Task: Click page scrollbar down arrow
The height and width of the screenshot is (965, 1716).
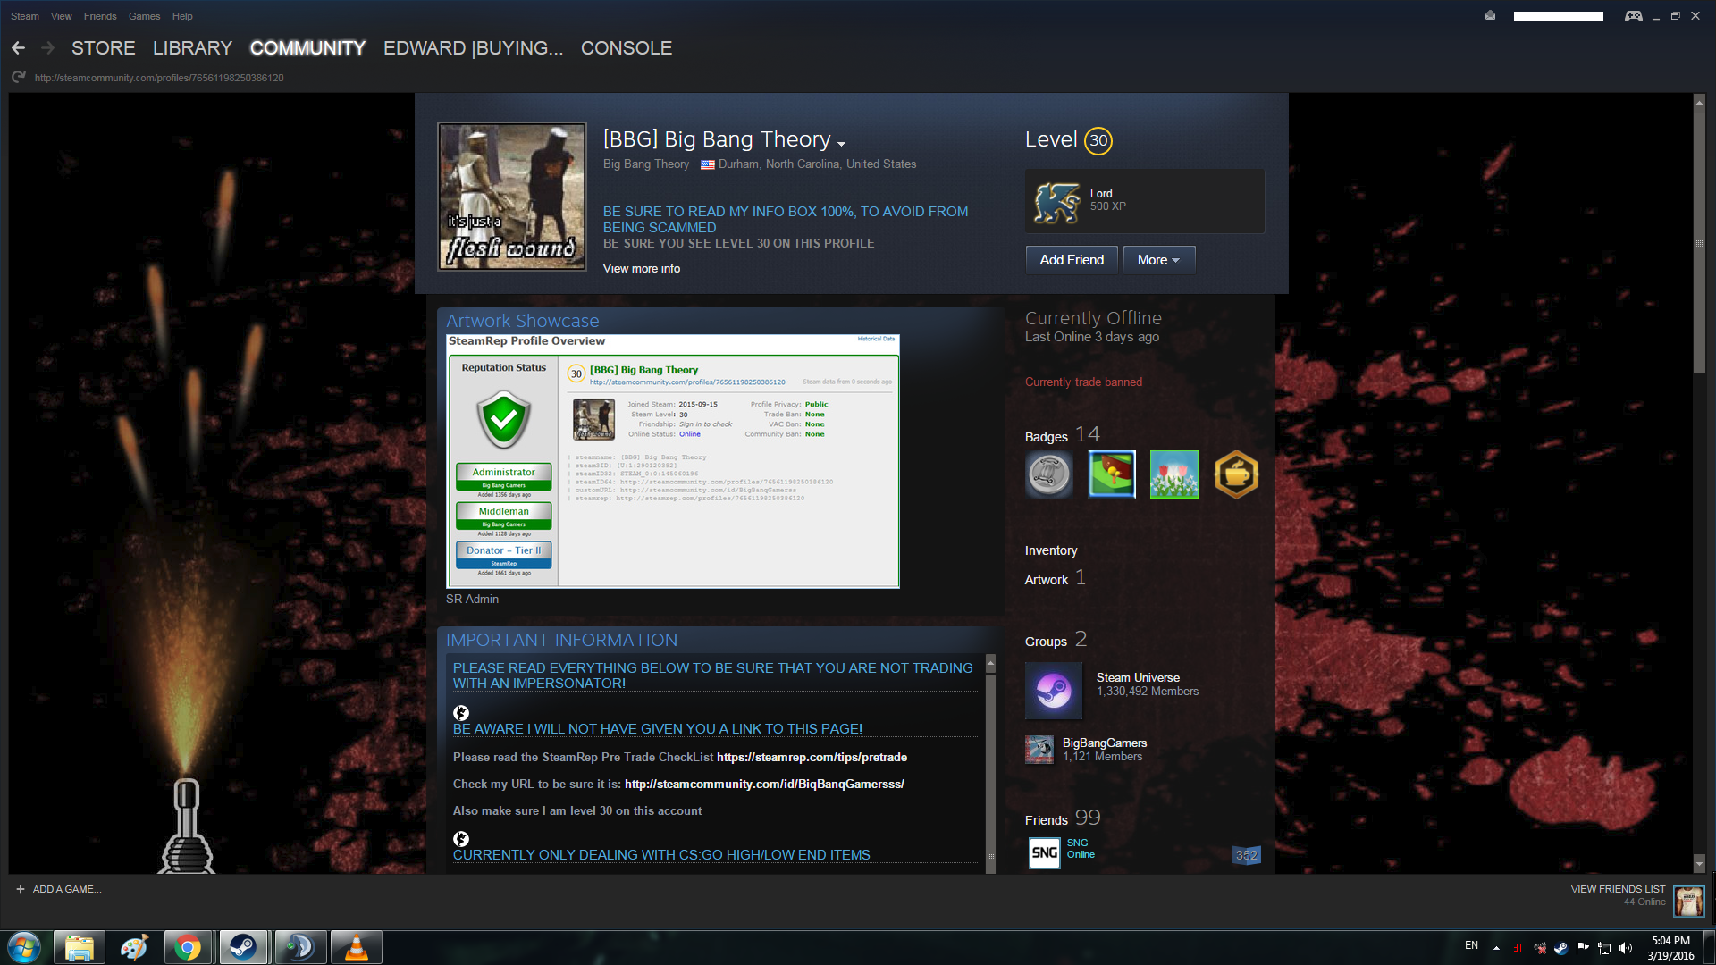Action: tap(1699, 864)
